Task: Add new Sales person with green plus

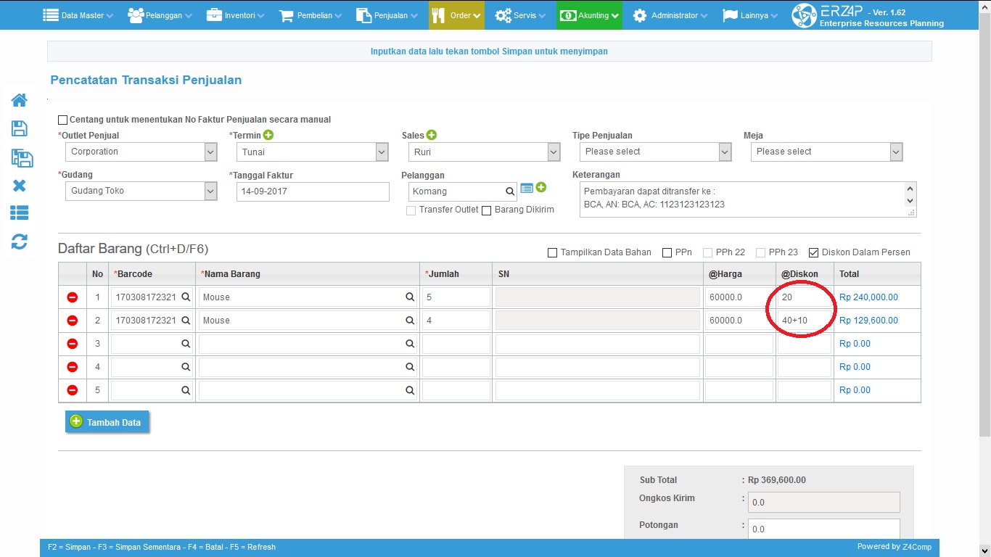Action: tap(432, 135)
